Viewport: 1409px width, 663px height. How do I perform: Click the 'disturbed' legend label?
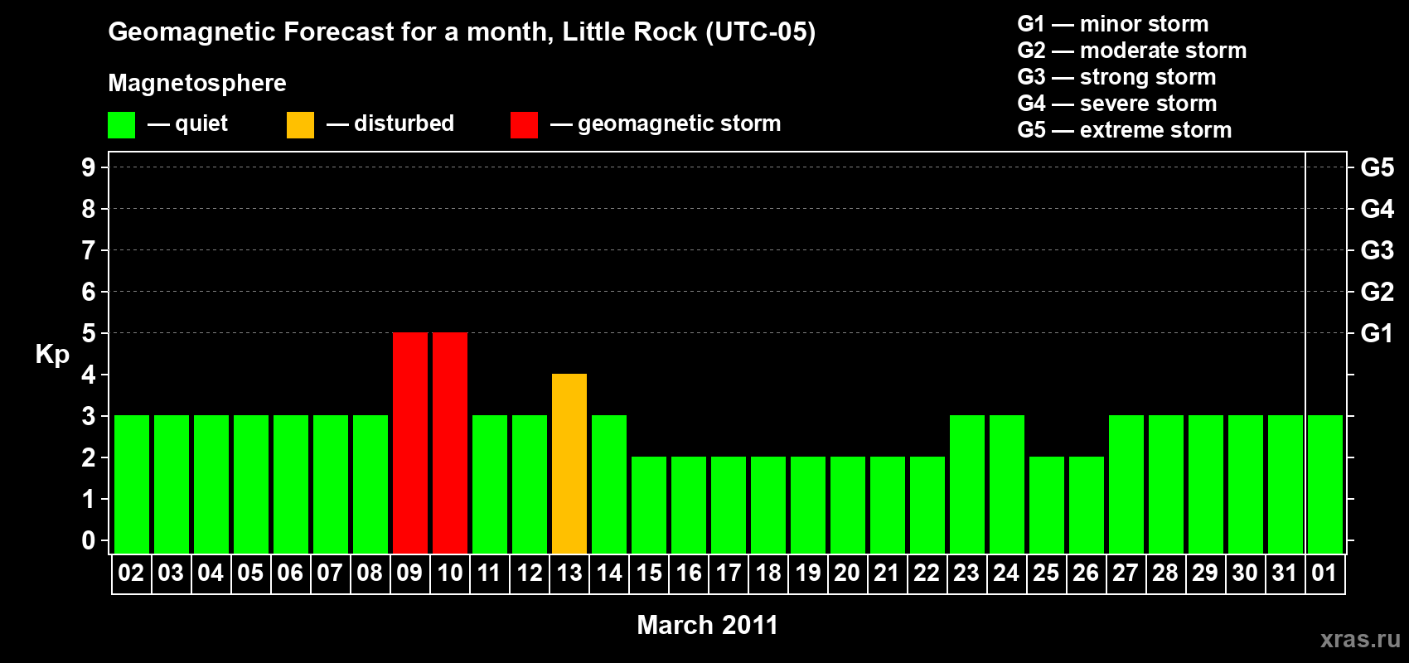(404, 123)
